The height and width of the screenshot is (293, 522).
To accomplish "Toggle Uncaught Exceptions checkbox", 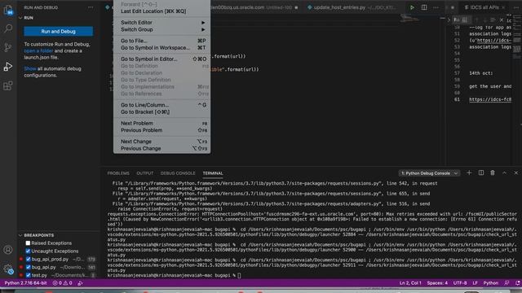I will [28, 251].
